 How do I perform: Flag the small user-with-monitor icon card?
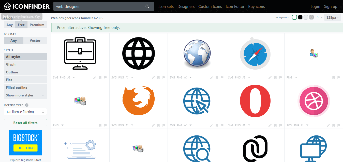pos(339,77)
